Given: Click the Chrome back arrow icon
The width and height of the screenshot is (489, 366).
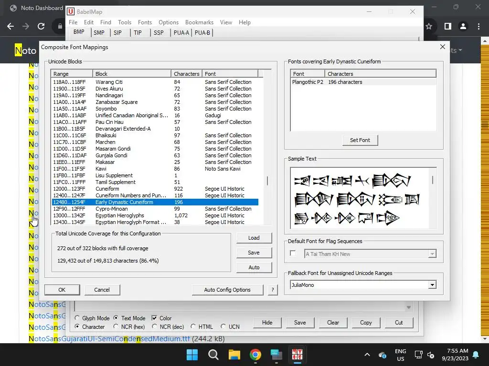Looking at the screenshot, I should pos(11,27).
